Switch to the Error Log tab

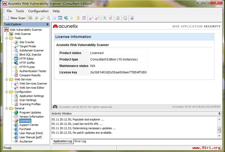point(80,141)
